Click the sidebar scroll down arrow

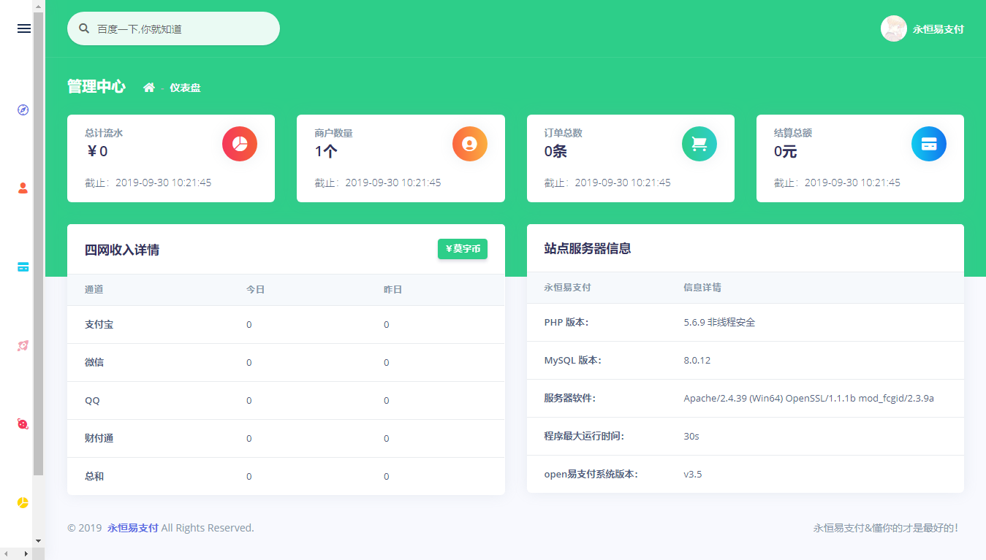pos(38,541)
